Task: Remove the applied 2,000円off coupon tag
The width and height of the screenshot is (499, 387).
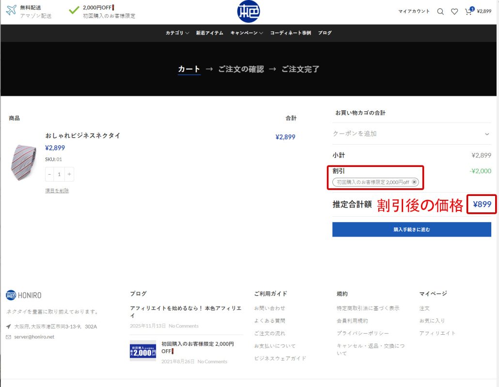Action: pyautogui.click(x=414, y=182)
